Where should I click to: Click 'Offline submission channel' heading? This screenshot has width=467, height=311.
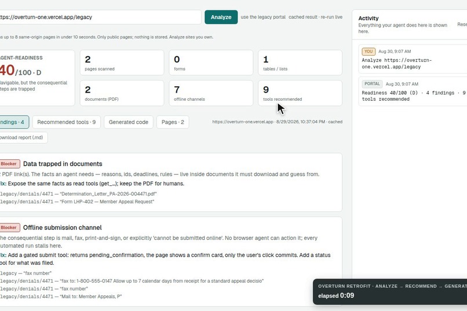click(62, 228)
